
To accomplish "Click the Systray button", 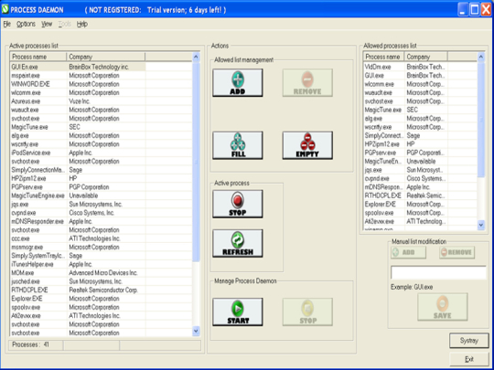I will [x=469, y=341].
